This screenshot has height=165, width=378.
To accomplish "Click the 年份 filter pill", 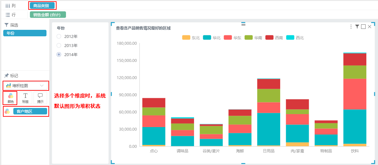I will click(25, 33).
